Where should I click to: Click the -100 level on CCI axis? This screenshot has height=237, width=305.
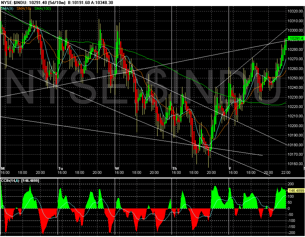(291, 221)
